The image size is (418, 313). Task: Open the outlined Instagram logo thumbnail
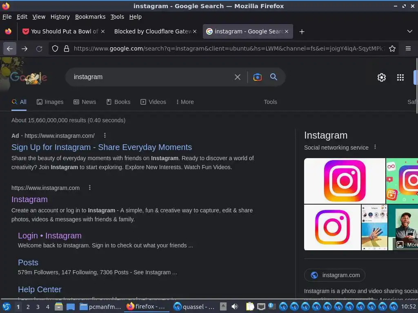pos(332,227)
